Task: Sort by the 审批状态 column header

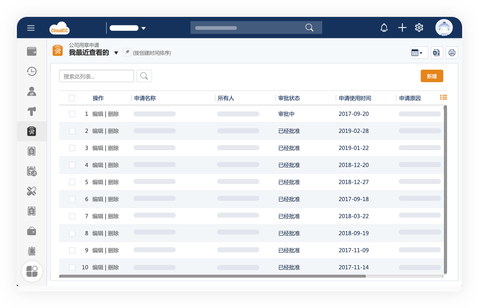Action: click(x=289, y=98)
